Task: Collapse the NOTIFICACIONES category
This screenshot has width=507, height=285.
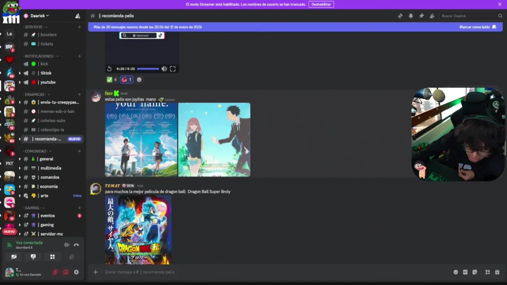Action: coord(40,56)
